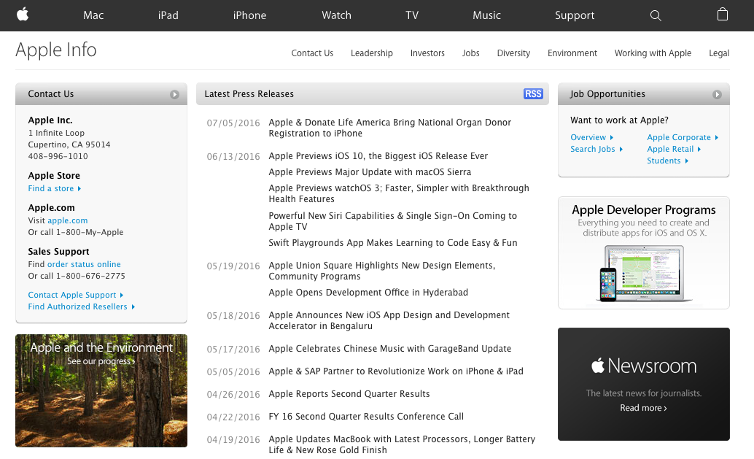The image size is (754, 459).
Task: Open the Apple and the Environment image
Action: click(101, 390)
